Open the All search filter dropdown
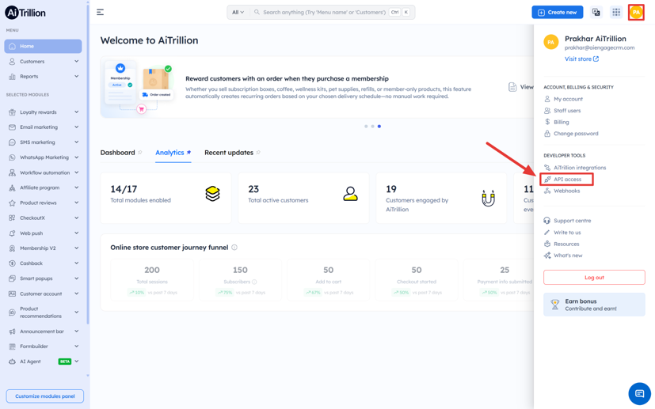This screenshot has width=655, height=409. (x=238, y=12)
